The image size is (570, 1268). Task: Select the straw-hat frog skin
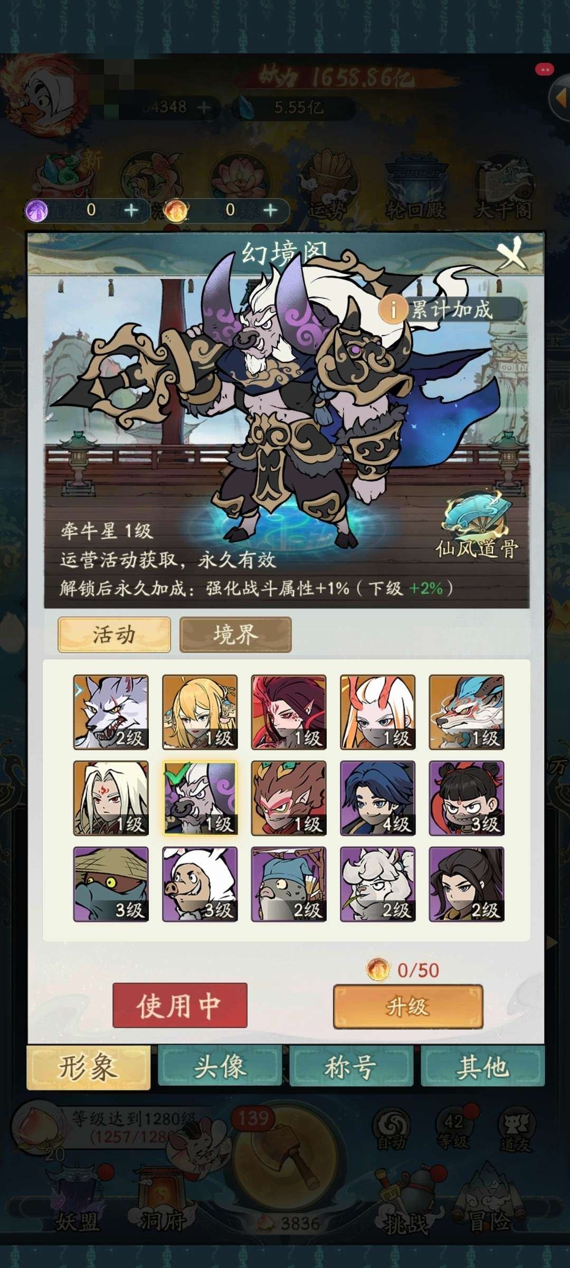click(x=111, y=884)
